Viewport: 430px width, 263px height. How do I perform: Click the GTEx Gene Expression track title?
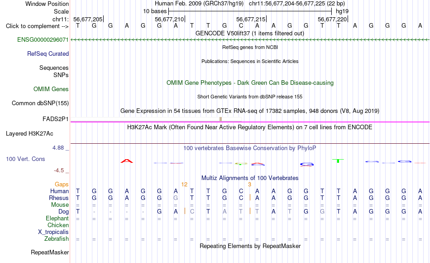pos(250,111)
